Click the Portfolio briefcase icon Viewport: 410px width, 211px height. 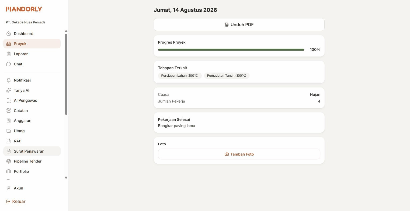(x=9, y=171)
